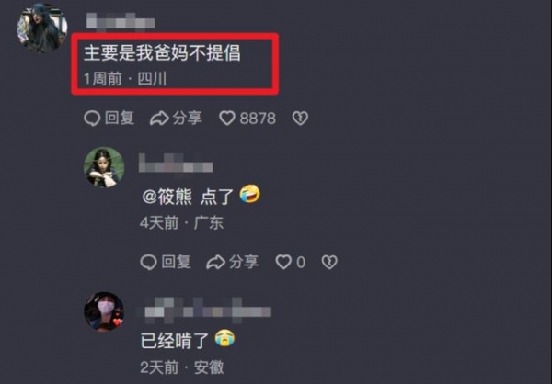Open the mentioned user @筱熊
Image resolution: width=552 pixels, height=384 pixels.
167,197
